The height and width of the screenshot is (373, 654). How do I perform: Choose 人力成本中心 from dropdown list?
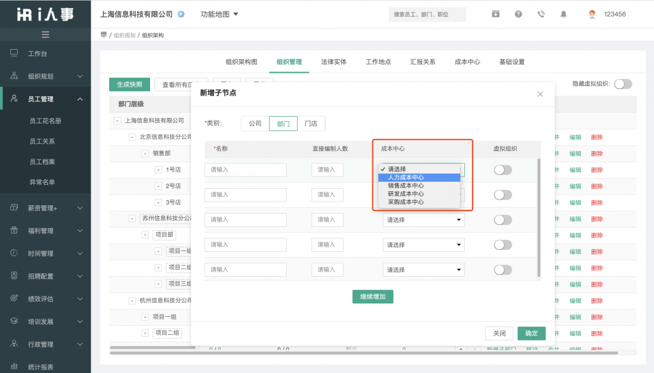coord(419,177)
